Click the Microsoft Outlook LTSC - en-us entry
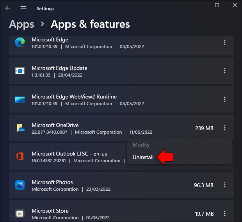This screenshot has height=222, width=242. click(x=69, y=154)
